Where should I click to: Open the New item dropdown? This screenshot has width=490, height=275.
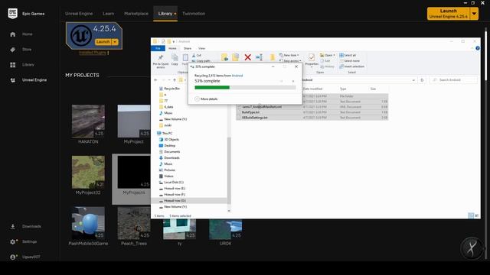coord(289,55)
